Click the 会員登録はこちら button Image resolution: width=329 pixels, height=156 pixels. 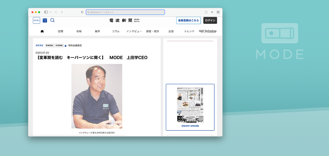[x=188, y=20]
